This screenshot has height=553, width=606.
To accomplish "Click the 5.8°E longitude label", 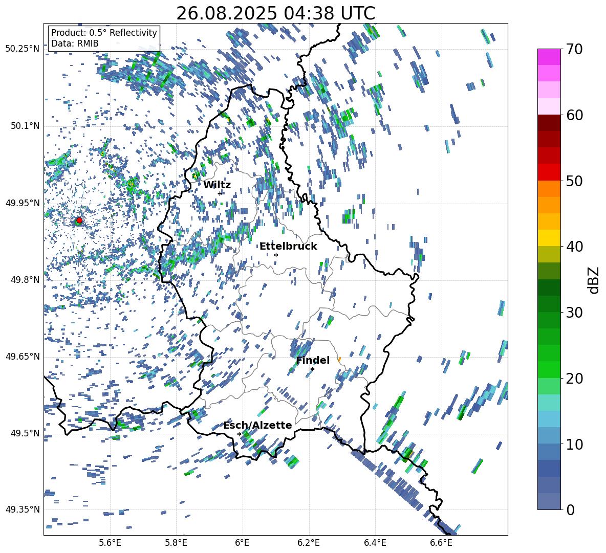I will coord(176,543).
